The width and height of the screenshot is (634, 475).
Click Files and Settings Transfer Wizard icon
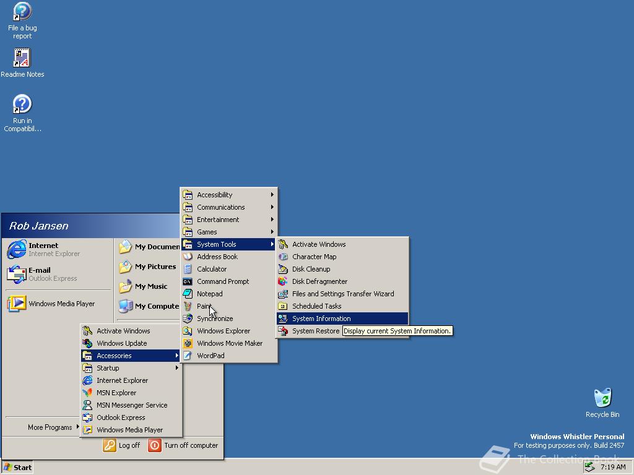(x=283, y=294)
